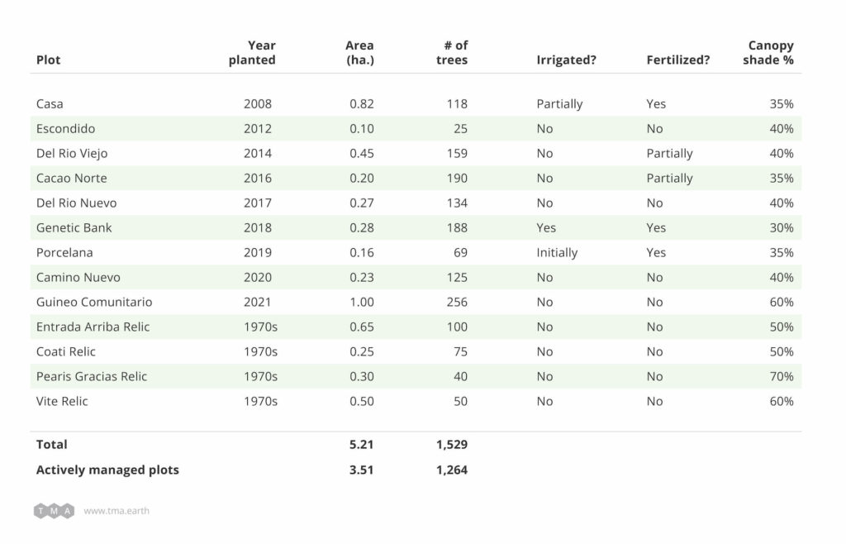Click Porcelana's Initially irrigated cell
This screenshot has width=846, height=544.
(x=557, y=252)
